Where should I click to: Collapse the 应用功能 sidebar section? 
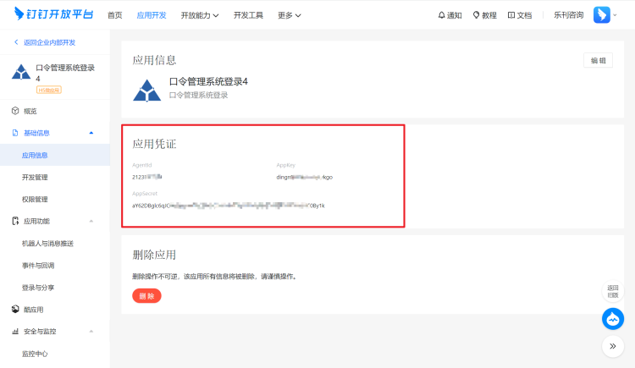(x=91, y=222)
